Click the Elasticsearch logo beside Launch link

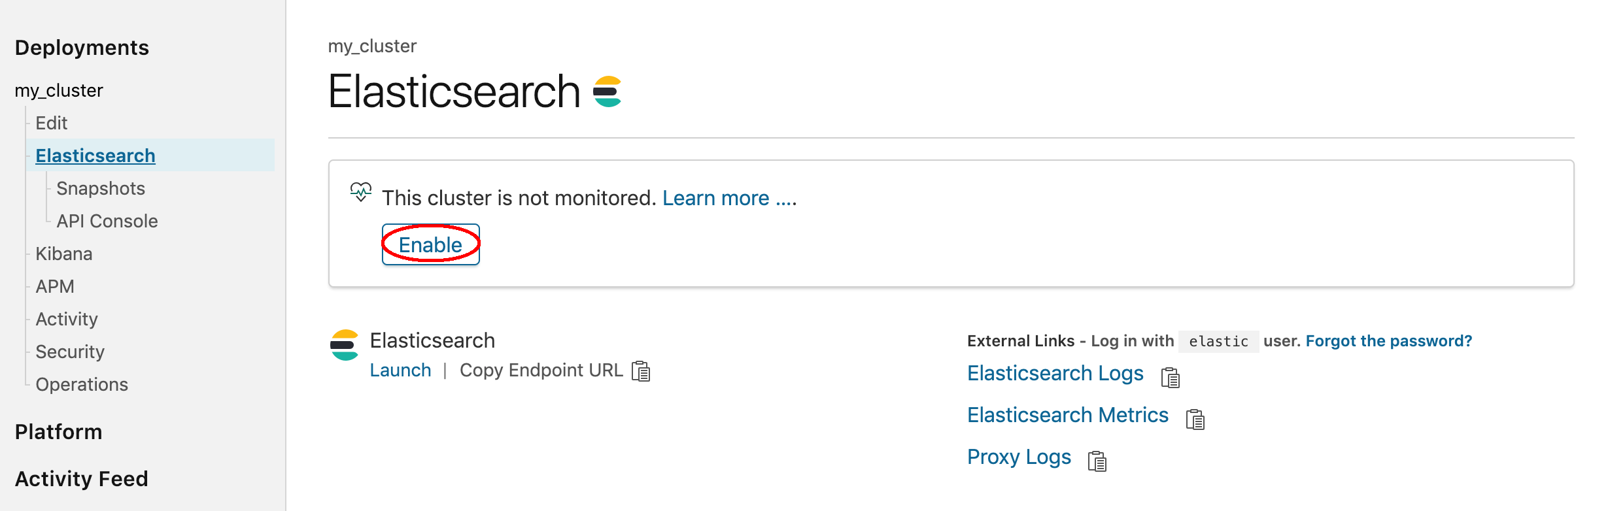tap(345, 345)
